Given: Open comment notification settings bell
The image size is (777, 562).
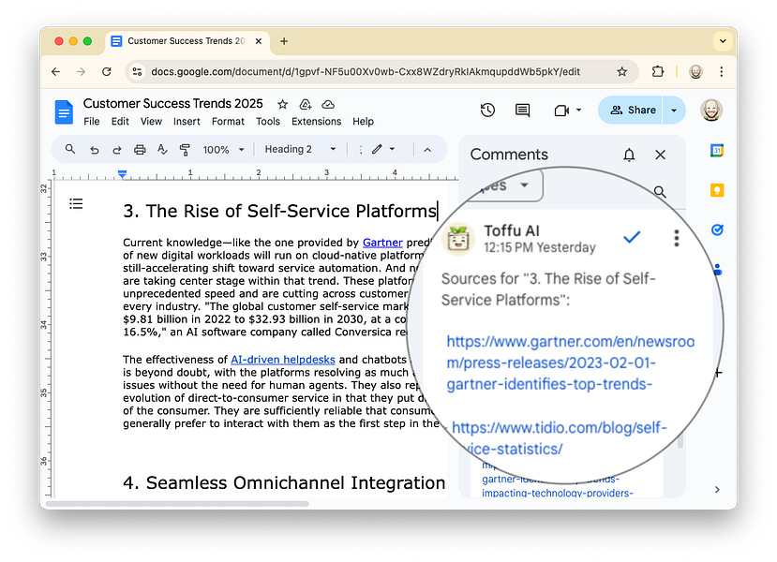Looking at the screenshot, I should [629, 155].
